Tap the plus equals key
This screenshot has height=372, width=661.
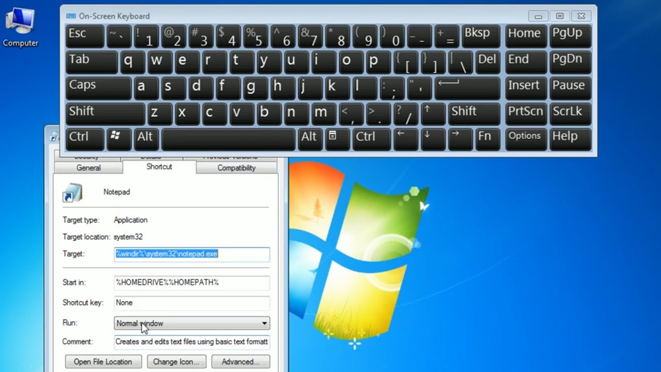[x=447, y=36]
